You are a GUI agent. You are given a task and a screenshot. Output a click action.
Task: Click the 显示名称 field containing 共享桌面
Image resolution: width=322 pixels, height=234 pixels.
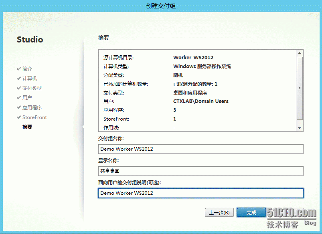point(200,171)
